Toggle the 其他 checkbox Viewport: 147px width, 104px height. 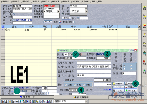coord(60,22)
